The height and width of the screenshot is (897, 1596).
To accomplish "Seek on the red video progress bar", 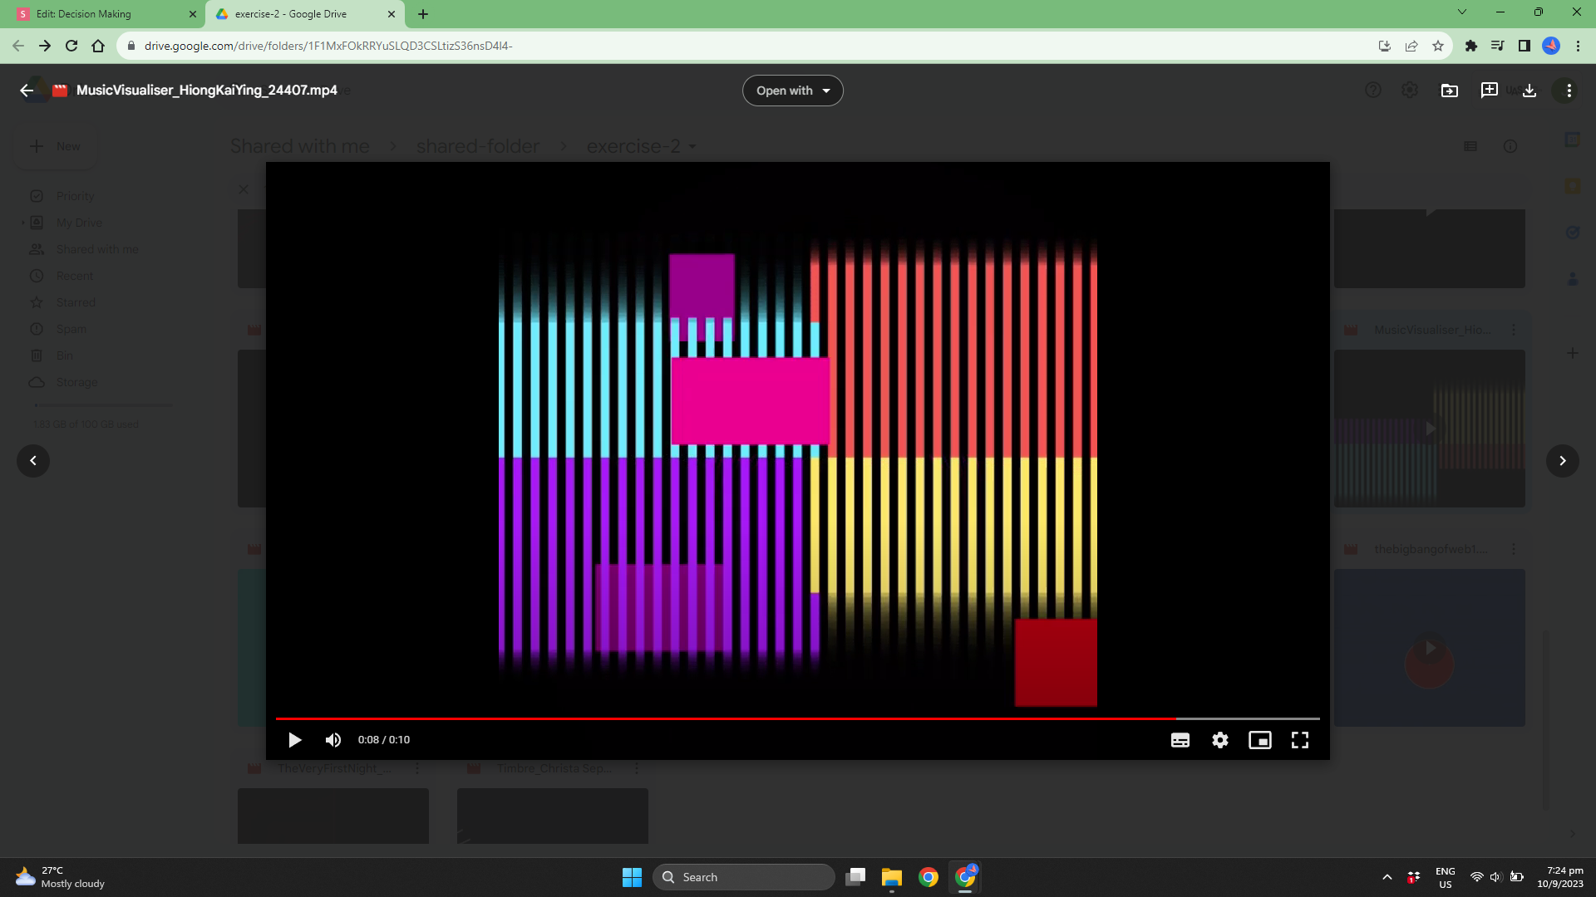I will click(x=723, y=718).
